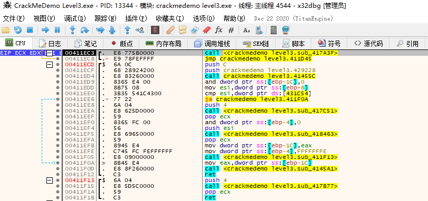Find intermodular calls icon

tap(259, 30)
